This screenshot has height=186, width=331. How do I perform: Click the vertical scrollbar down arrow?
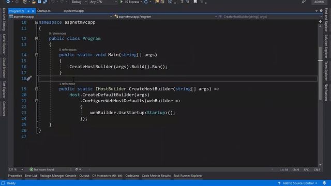[x=320, y=165]
